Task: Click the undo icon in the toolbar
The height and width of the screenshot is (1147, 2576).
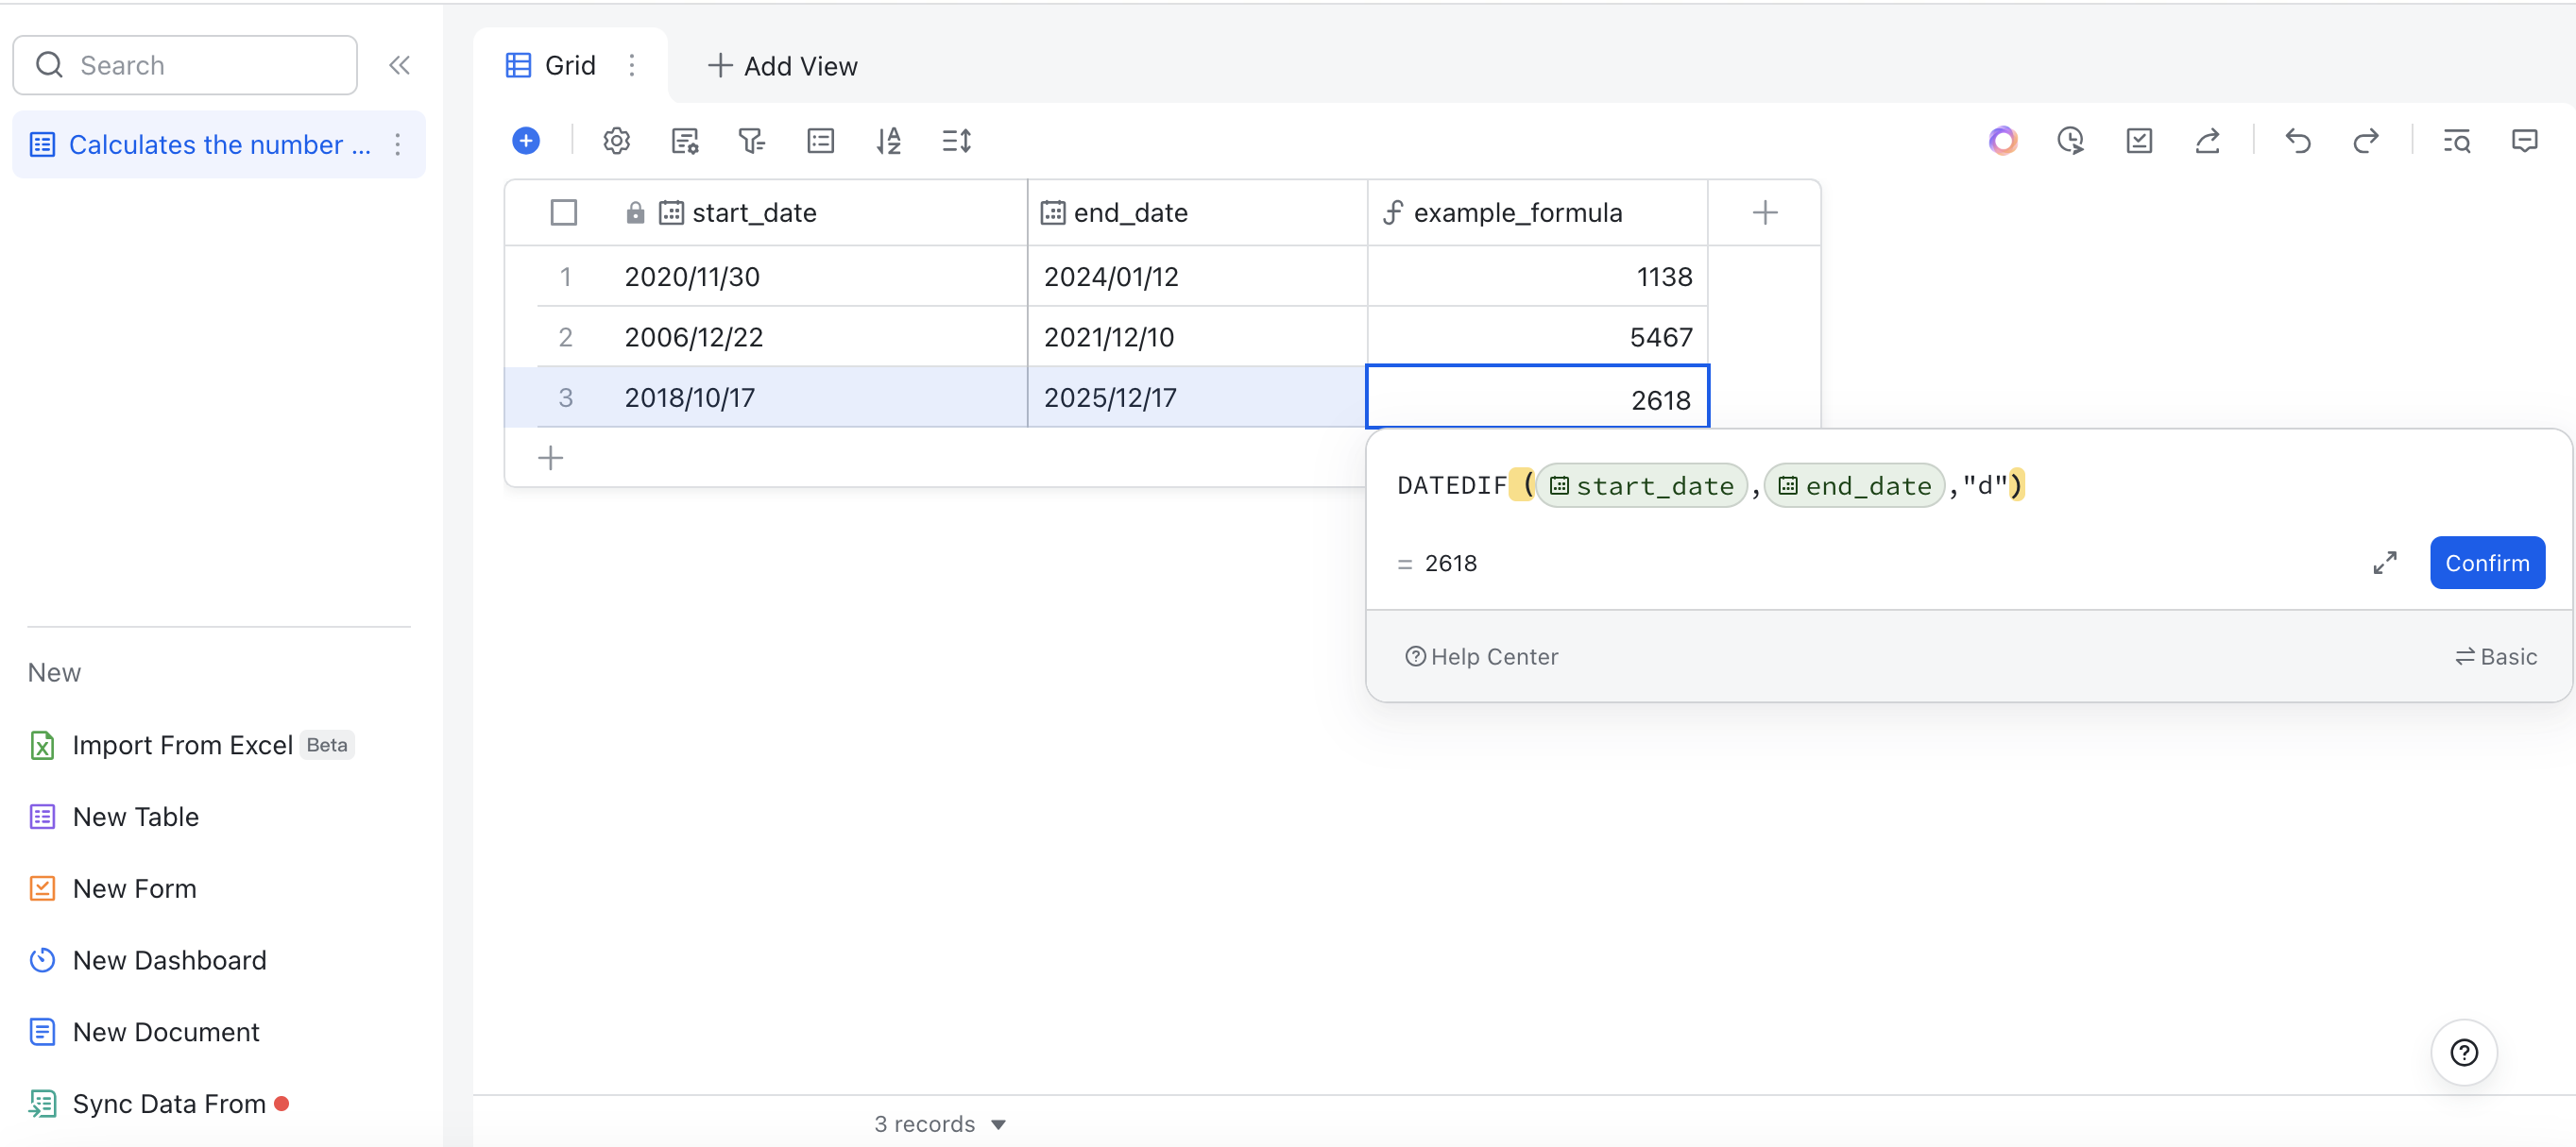Action: 2297,141
